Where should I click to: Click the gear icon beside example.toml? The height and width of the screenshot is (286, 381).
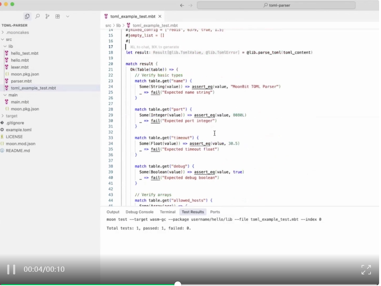2,130
